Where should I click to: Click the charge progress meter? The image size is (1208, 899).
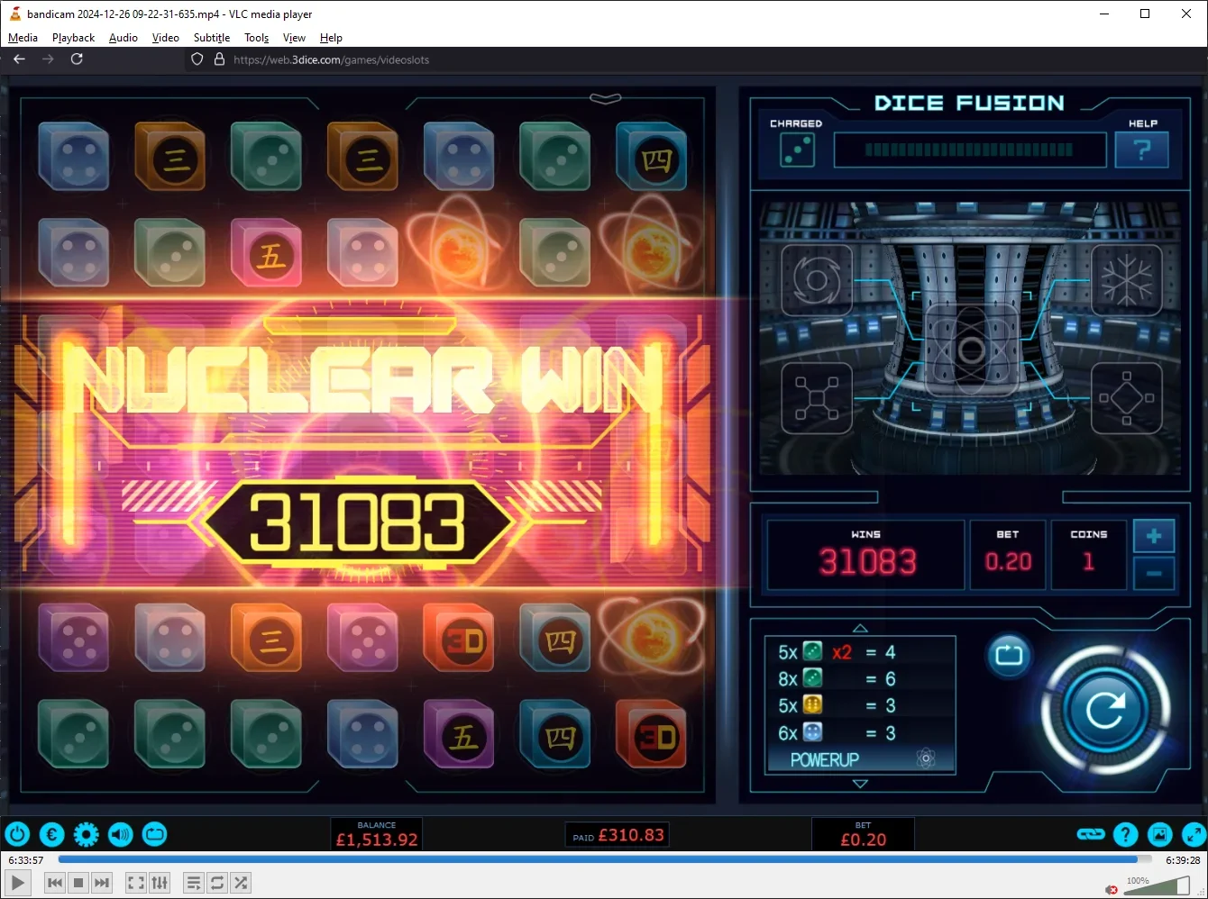pyautogui.click(x=970, y=150)
